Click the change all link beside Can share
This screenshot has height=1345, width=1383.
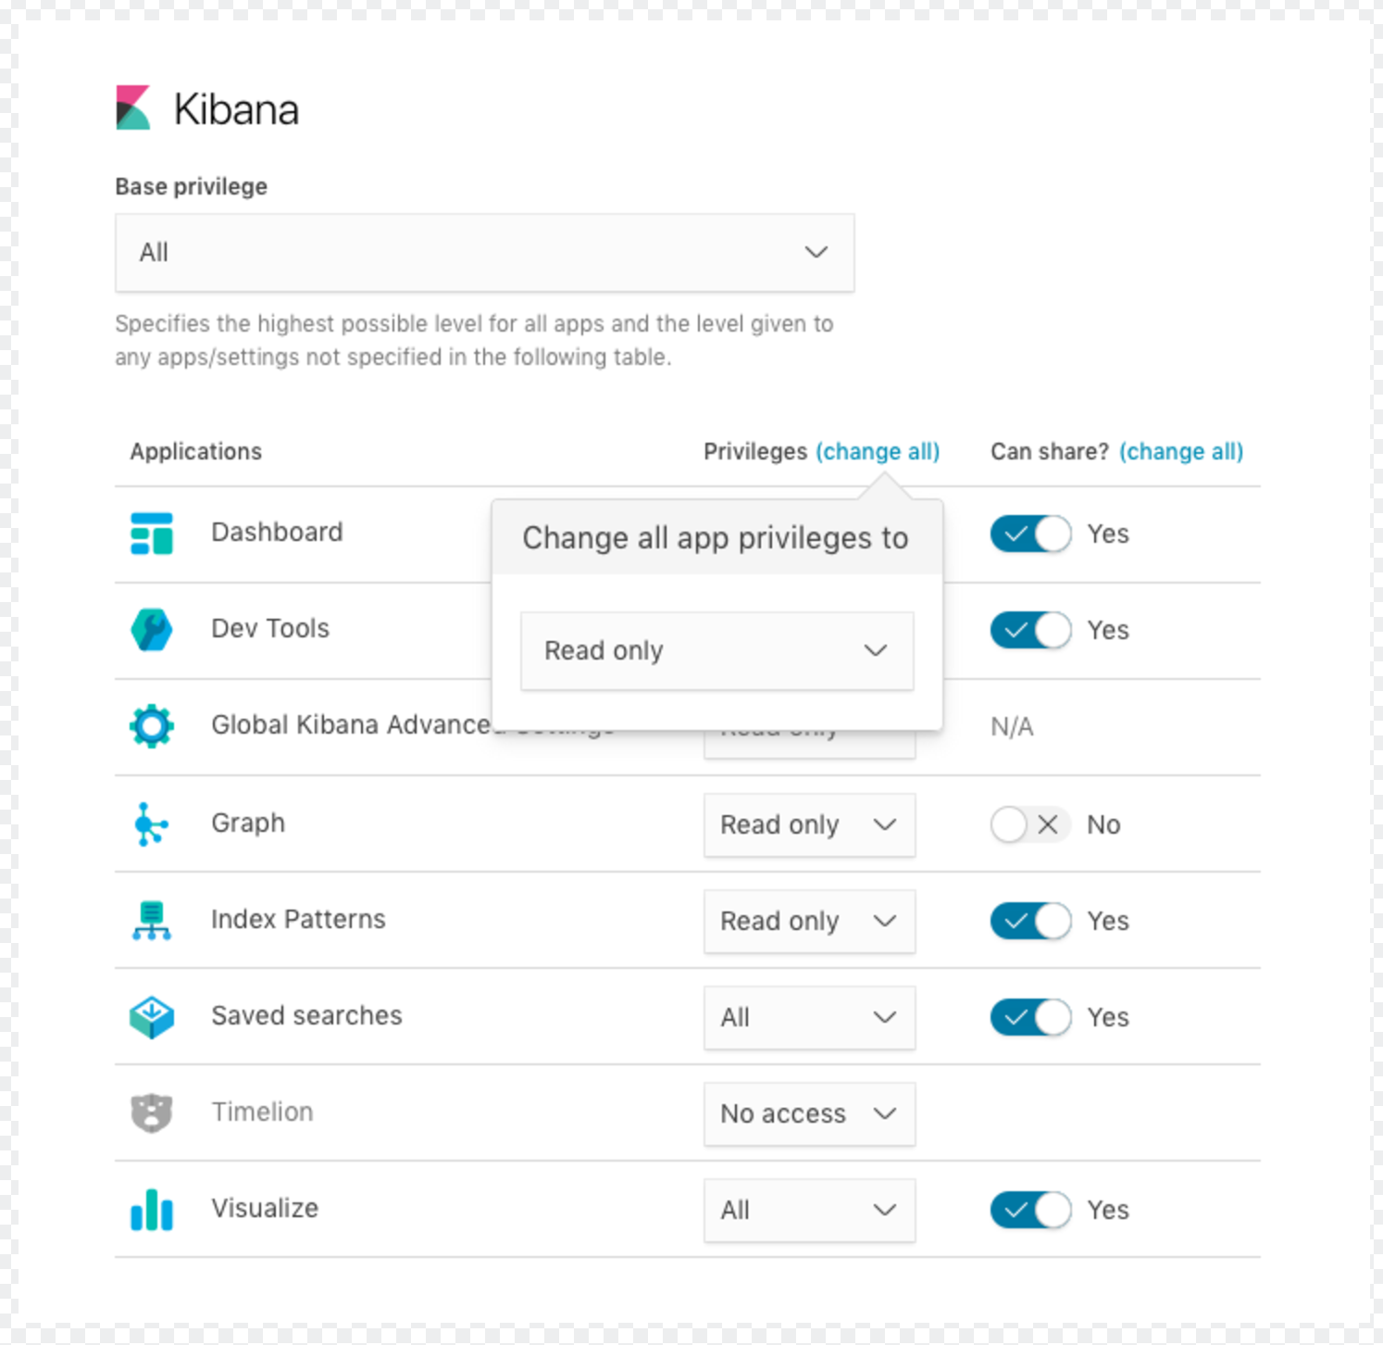[x=1181, y=451]
